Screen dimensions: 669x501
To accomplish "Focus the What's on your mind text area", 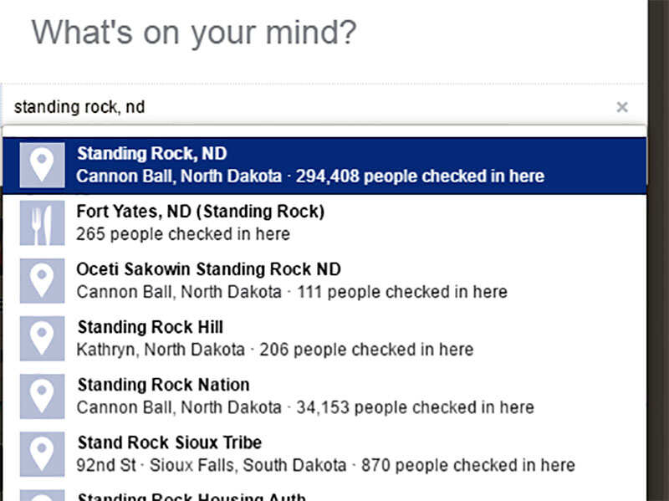I will coord(324,38).
